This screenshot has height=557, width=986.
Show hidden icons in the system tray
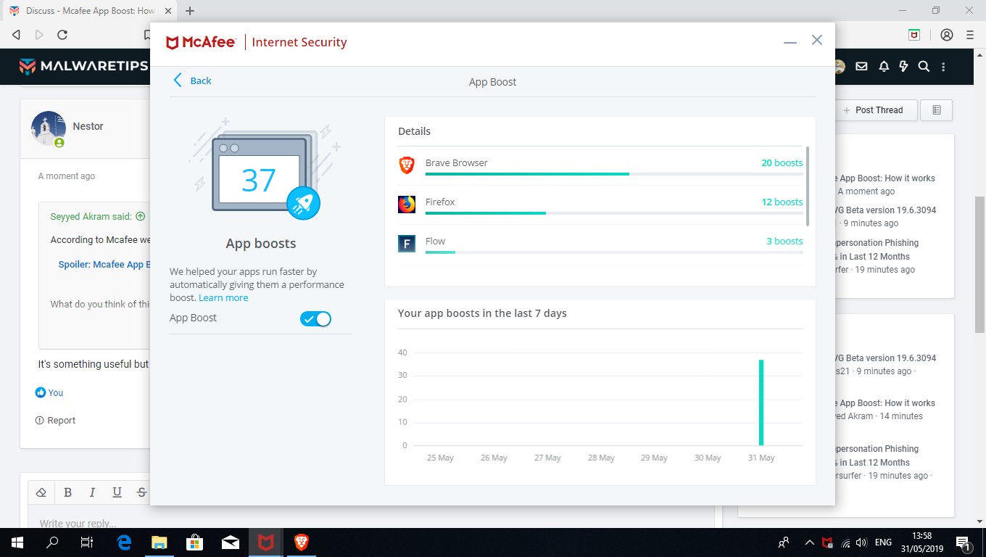pyautogui.click(x=809, y=542)
